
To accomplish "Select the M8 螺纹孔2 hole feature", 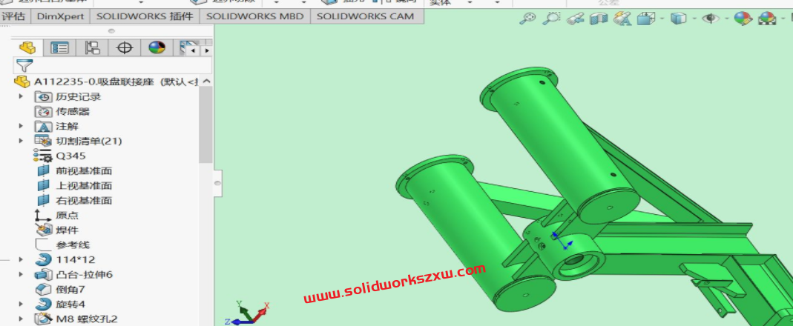I will click(x=87, y=319).
